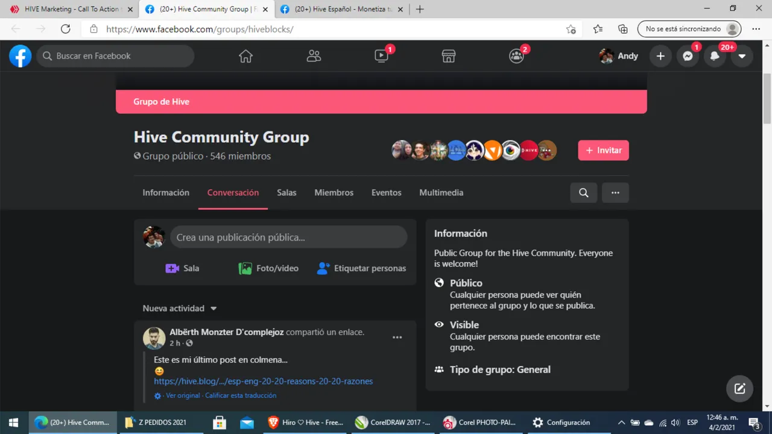Open Albërth Monzter D'complejoz profile link
The width and height of the screenshot is (772, 434).
pyautogui.click(x=227, y=332)
